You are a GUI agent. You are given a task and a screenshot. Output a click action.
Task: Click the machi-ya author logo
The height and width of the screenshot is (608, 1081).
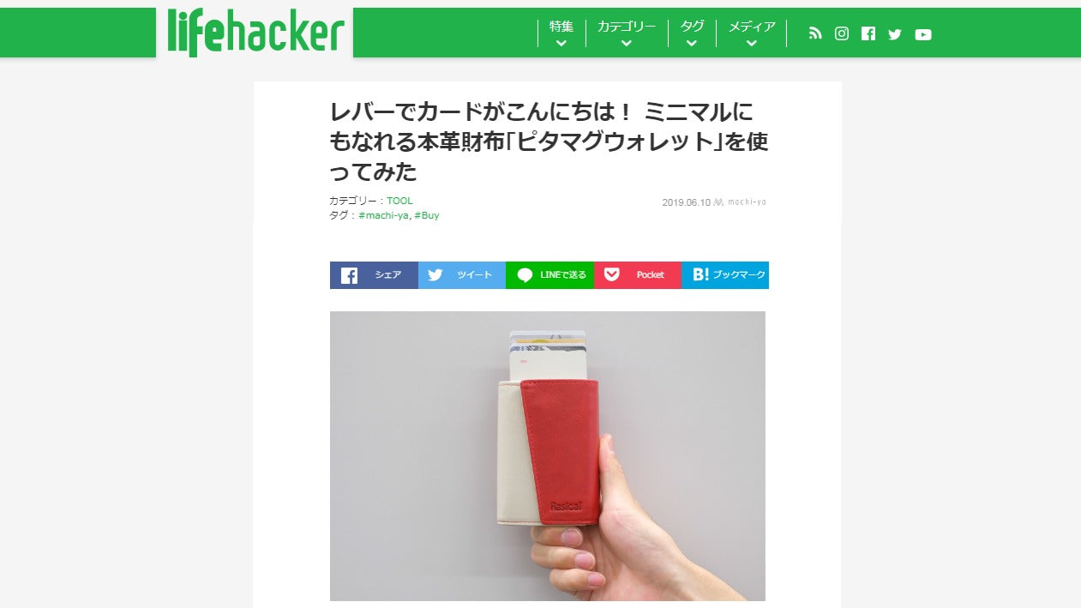tap(741, 202)
